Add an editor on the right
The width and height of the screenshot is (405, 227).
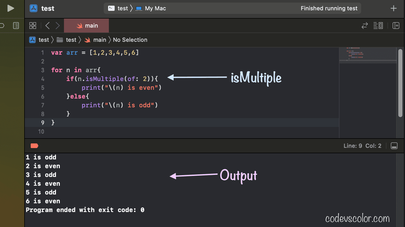point(396,26)
